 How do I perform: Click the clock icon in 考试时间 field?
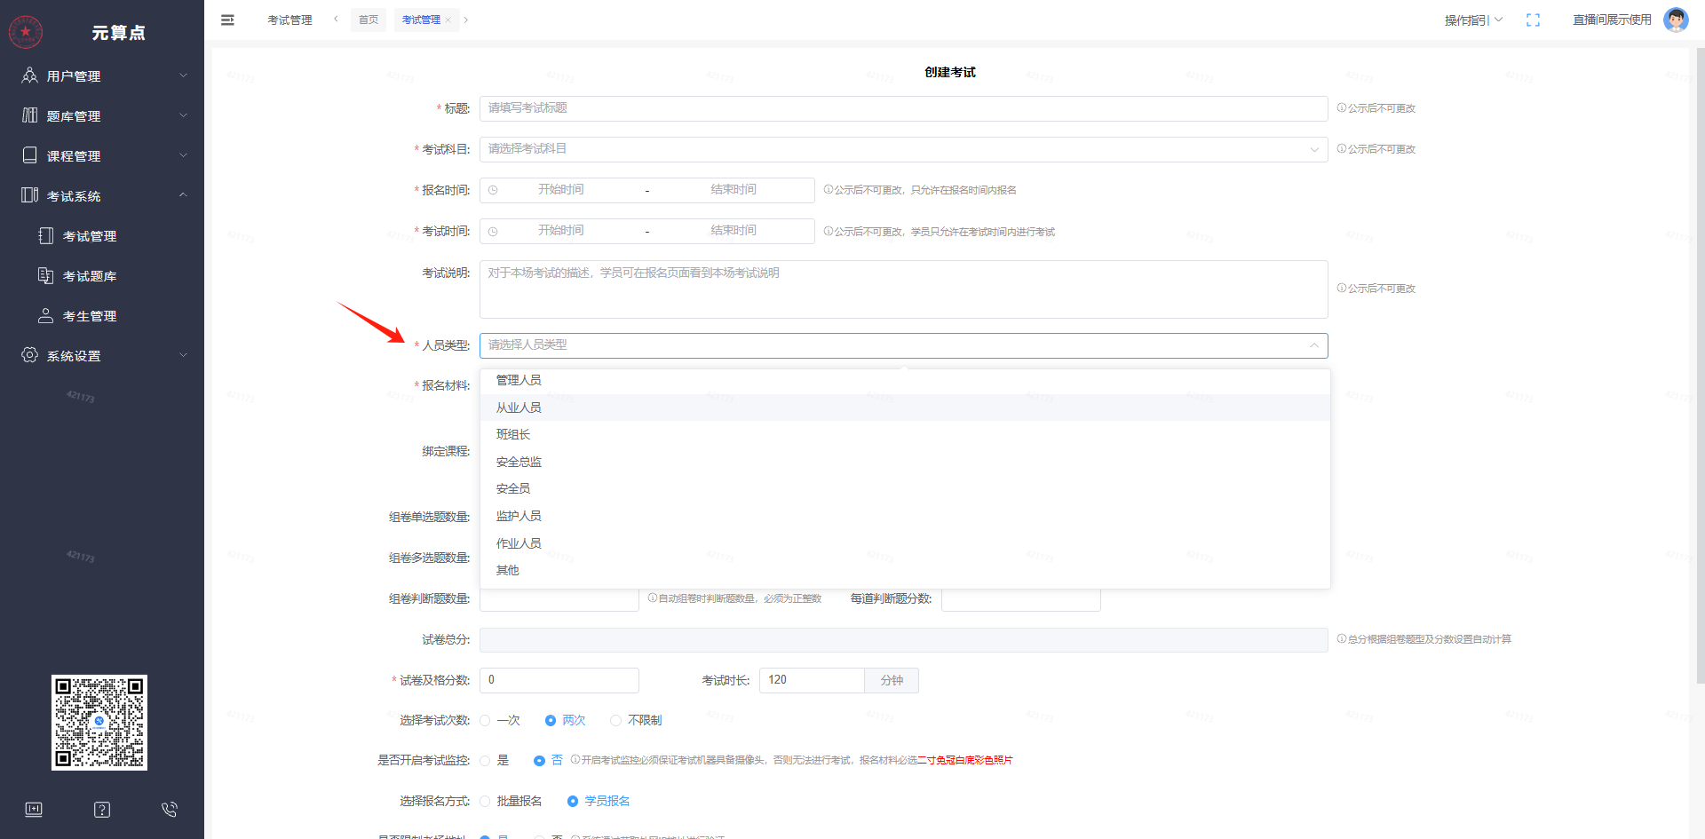pyautogui.click(x=493, y=231)
